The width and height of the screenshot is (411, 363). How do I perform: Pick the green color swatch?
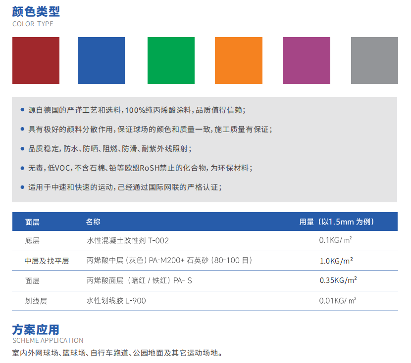coord(171,60)
